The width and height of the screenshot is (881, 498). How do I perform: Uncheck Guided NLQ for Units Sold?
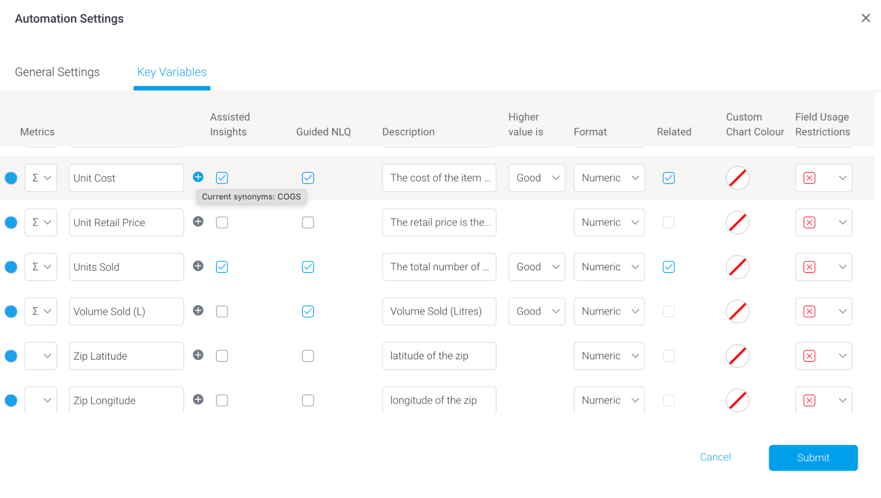[x=308, y=267]
